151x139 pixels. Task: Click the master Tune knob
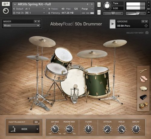(107, 6)
